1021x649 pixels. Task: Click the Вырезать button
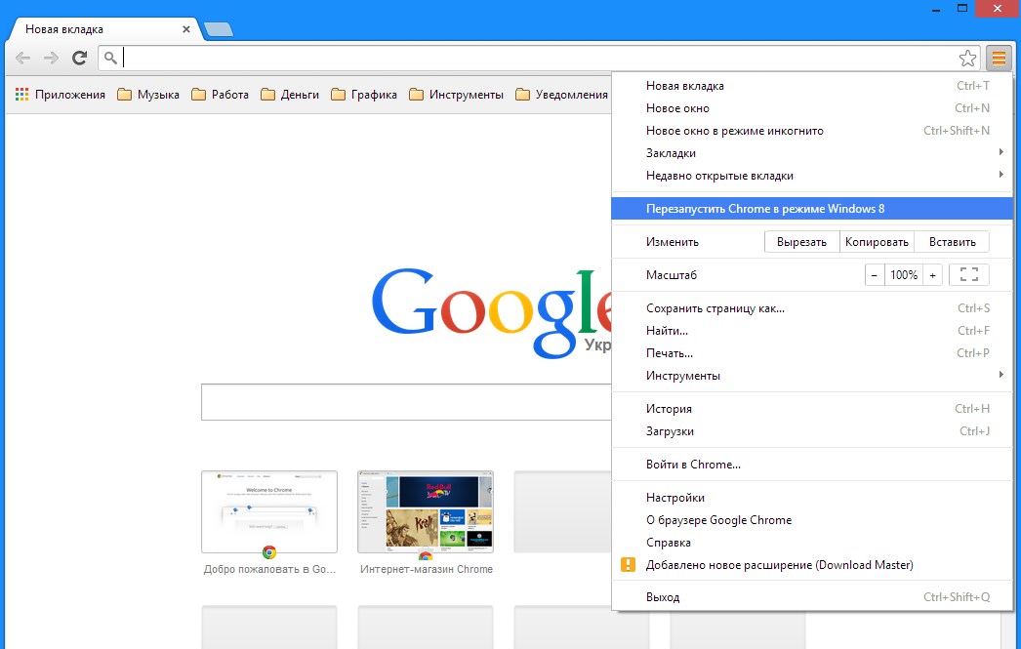(x=801, y=241)
